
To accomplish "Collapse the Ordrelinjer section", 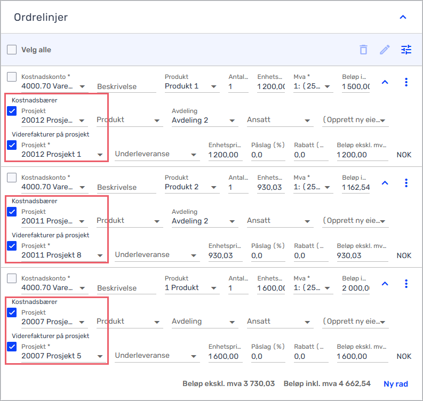I will [x=403, y=17].
